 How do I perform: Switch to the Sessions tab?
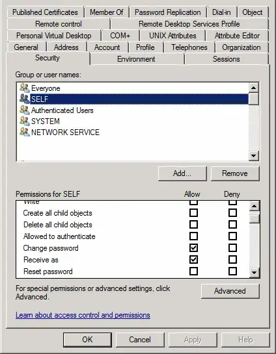tap(227, 59)
